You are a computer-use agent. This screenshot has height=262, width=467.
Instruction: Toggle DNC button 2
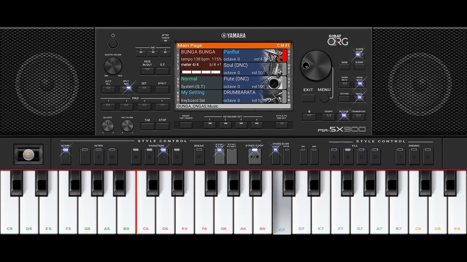pos(153,53)
